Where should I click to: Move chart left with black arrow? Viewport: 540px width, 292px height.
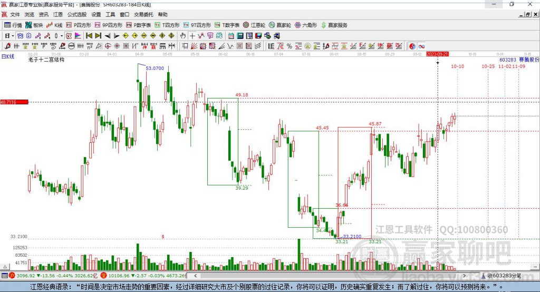coord(108,36)
